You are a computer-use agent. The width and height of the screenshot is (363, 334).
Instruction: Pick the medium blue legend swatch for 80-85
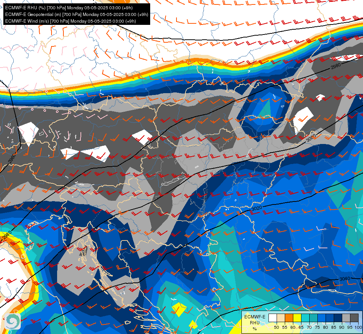pyautogui.click(x=330, y=318)
